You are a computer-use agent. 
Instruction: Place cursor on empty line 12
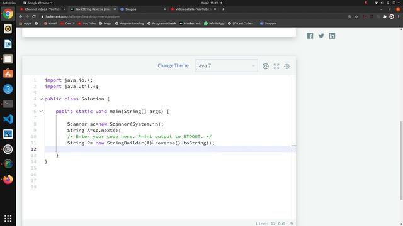point(168,149)
